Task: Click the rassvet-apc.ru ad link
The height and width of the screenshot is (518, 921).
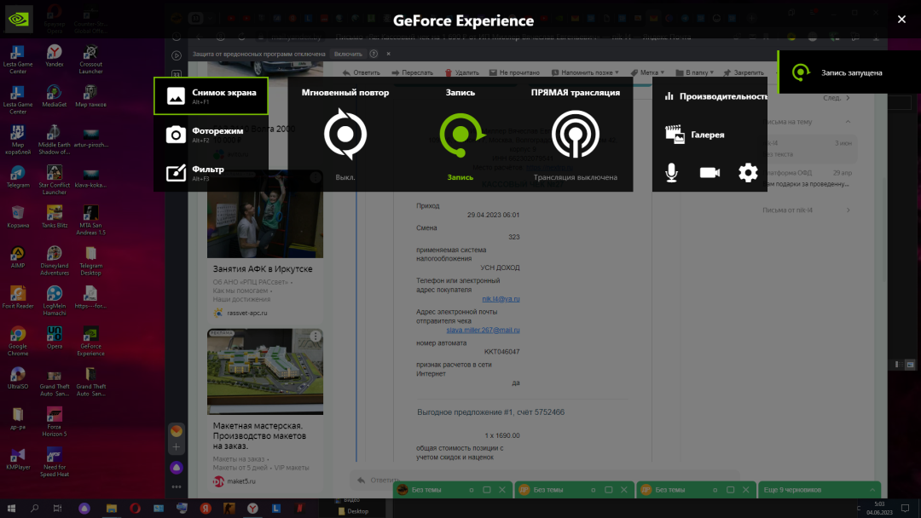Action: coord(246,314)
